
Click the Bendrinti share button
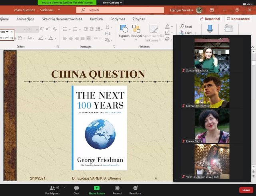click(210, 19)
